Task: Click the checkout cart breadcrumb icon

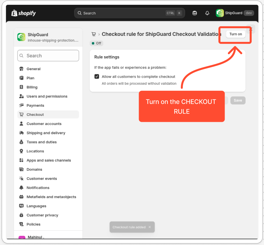Action: click(x=94, y=34)
